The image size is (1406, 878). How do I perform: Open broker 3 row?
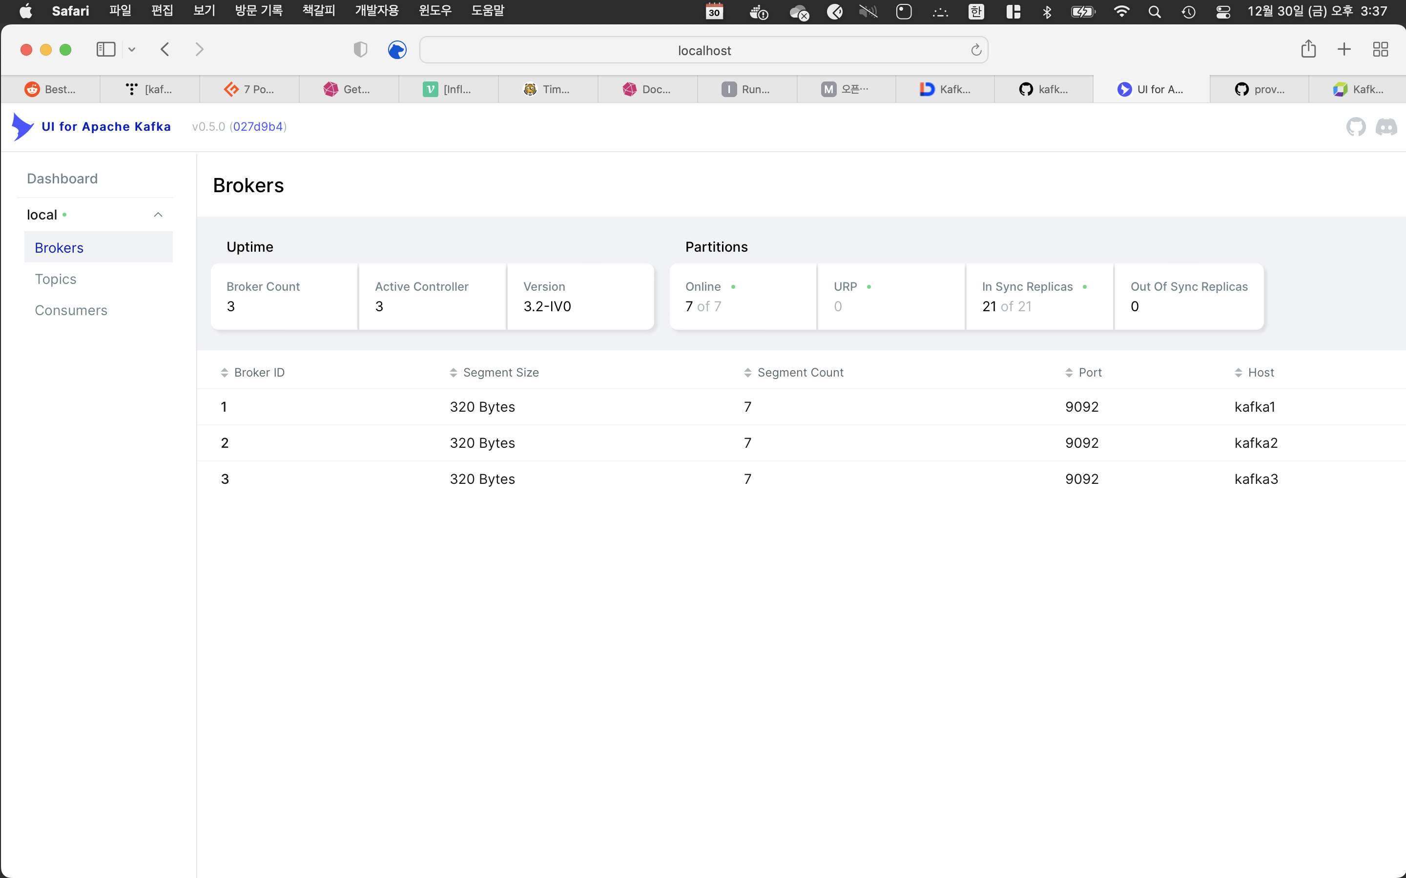point(801,479)
